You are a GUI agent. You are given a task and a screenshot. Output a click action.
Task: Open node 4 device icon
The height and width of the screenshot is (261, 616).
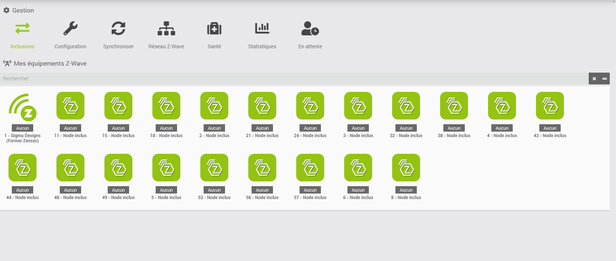pos(502,106)
